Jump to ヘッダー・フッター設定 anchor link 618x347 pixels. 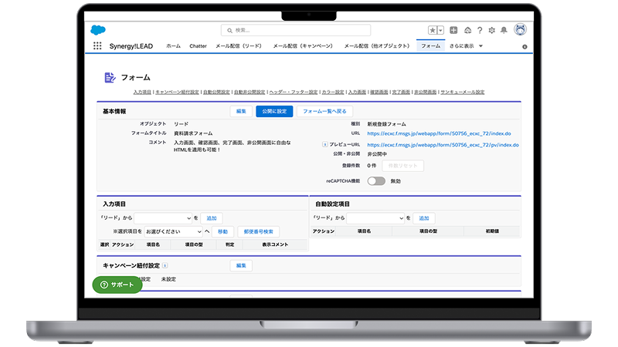(294, 92)
